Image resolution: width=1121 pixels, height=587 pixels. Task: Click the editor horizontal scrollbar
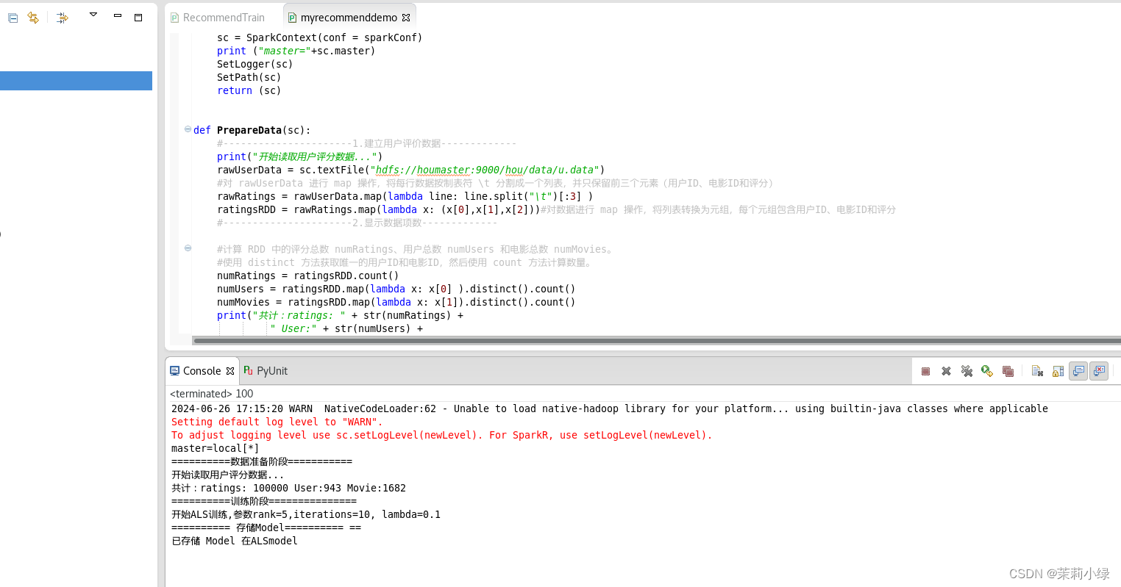tap(656, 341)
